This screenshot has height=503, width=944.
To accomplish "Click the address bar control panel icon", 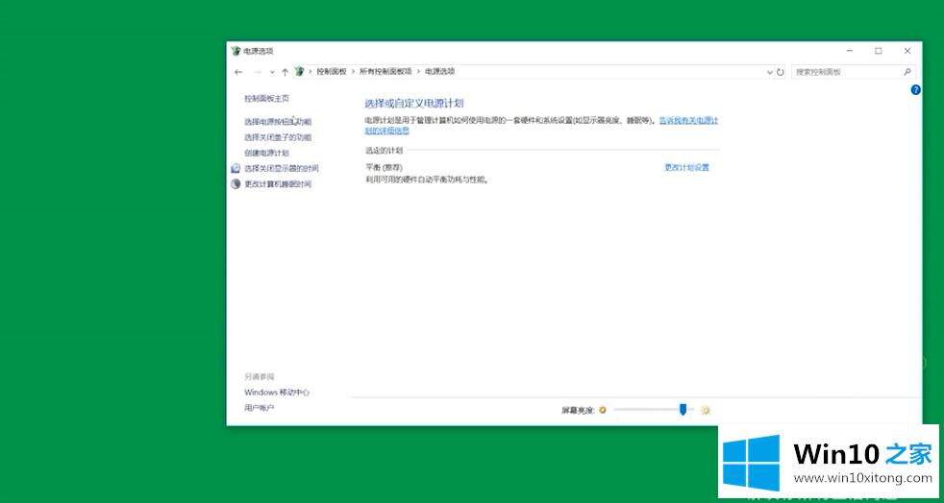I will (299, 71).
